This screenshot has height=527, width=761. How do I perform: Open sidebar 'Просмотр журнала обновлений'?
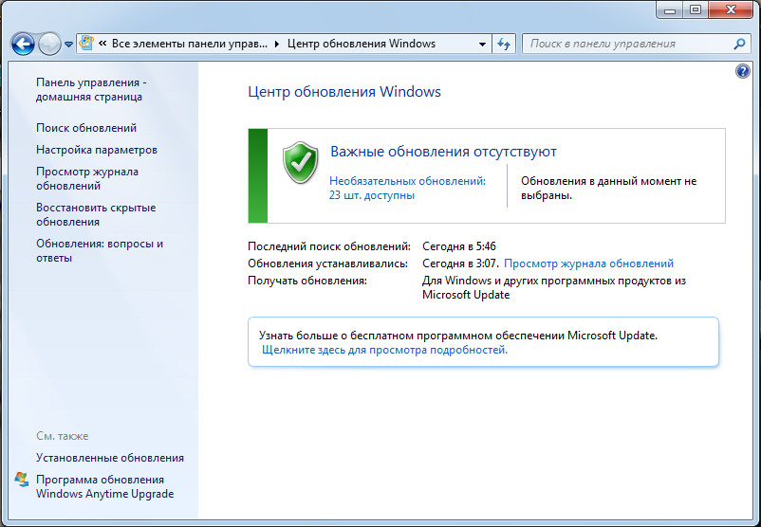click(x=87, y=178)
